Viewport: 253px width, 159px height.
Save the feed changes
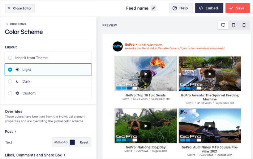[x=237, y=8]
